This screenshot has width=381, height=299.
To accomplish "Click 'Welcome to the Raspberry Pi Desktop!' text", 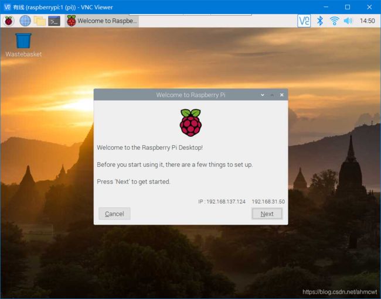I will click(x=150, y=147).
